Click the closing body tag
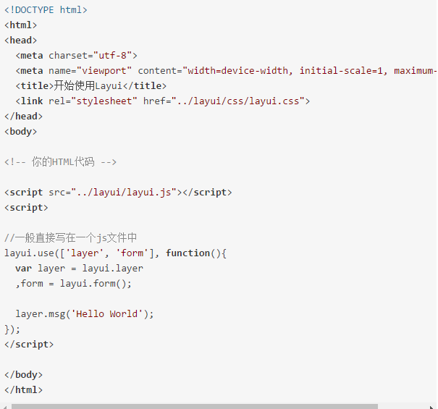Viewport: 438px width, 409px height. click(x=23, y=375)
